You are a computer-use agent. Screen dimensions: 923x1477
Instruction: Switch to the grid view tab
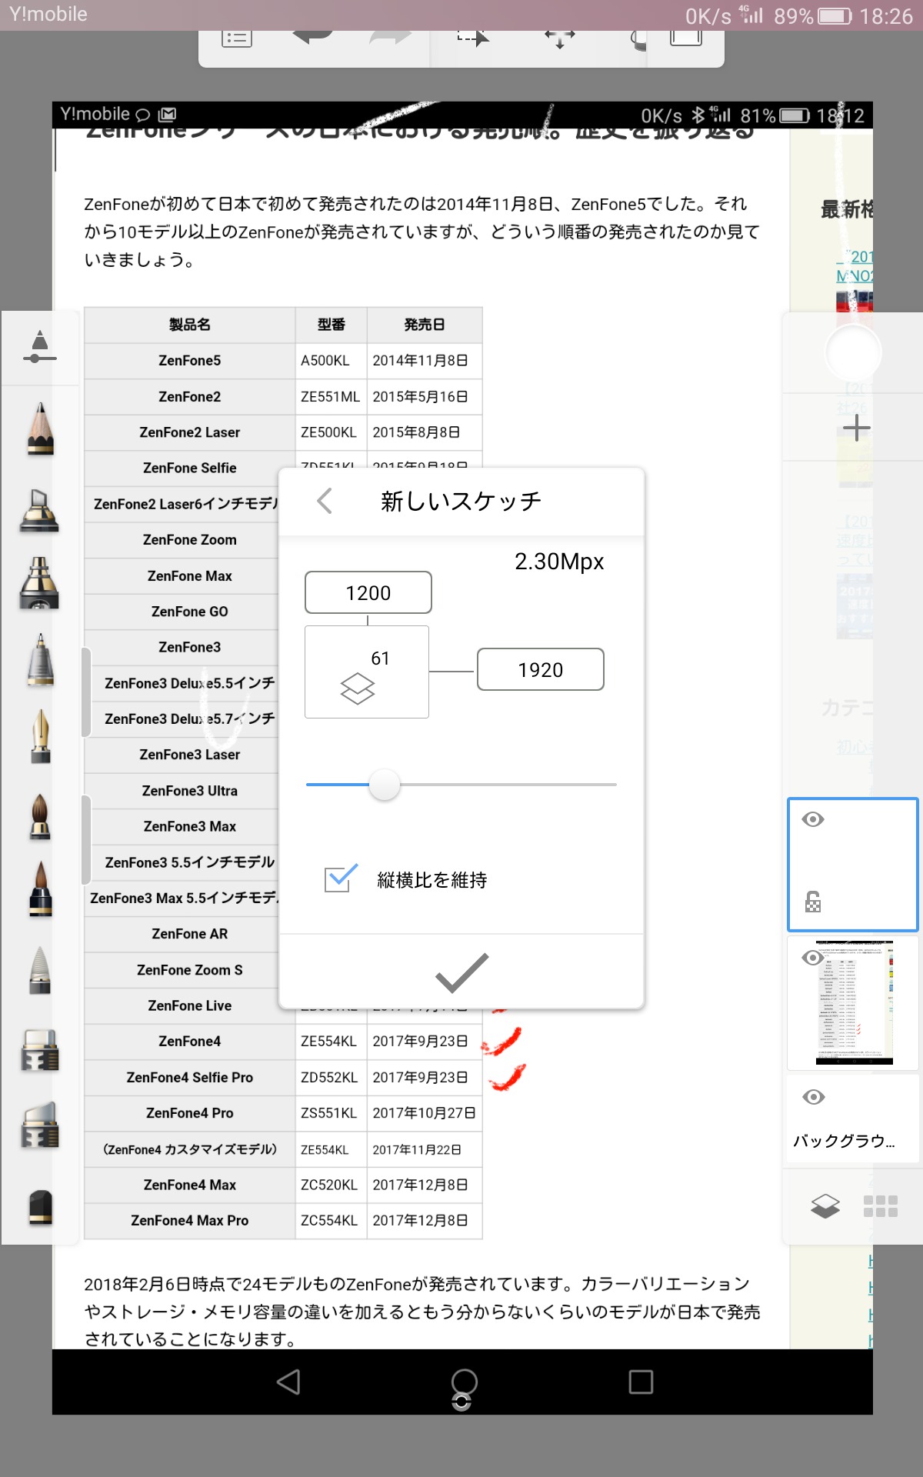click(881, 1205)
